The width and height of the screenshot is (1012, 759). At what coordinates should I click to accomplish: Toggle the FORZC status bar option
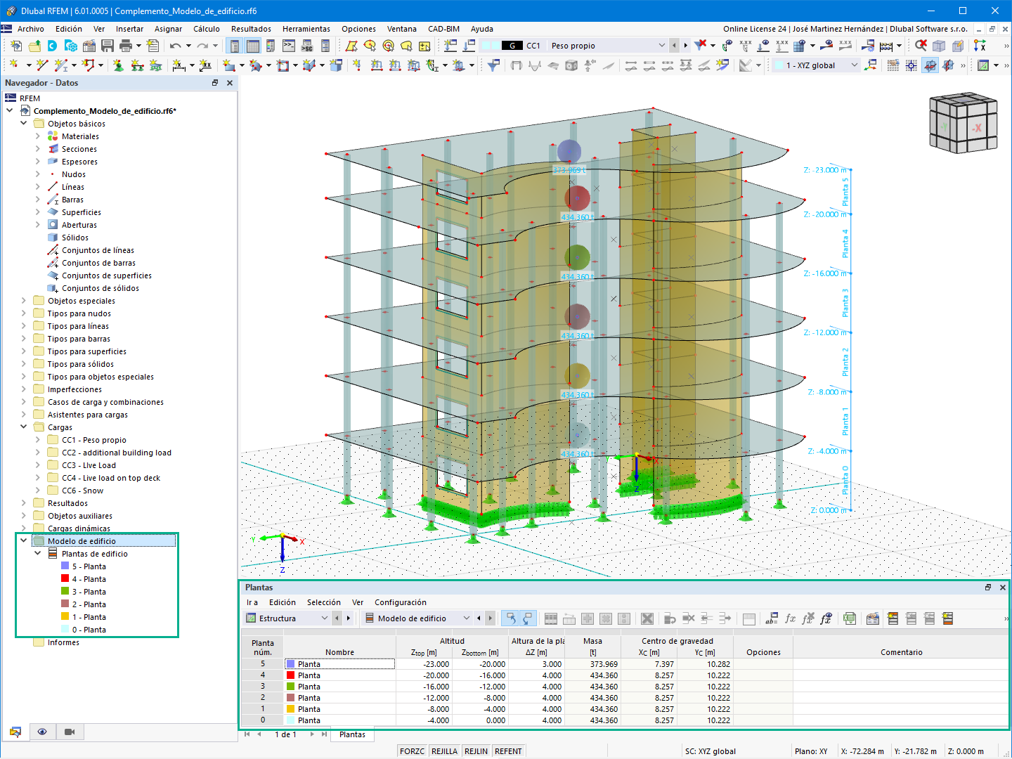coord(412,751)
